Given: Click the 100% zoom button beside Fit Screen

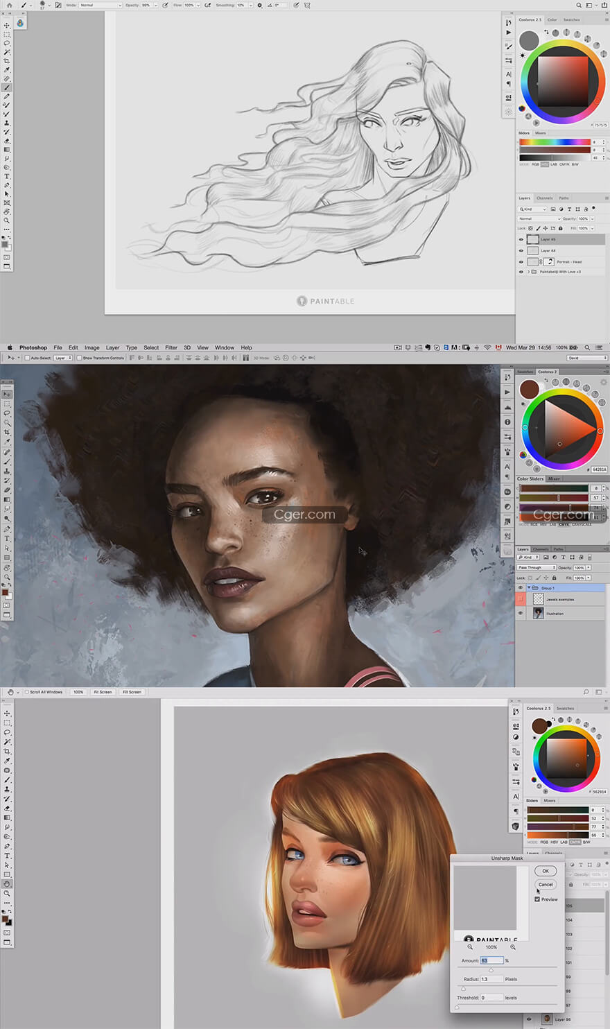Looking at the screenshot, I should coord(78,692).
